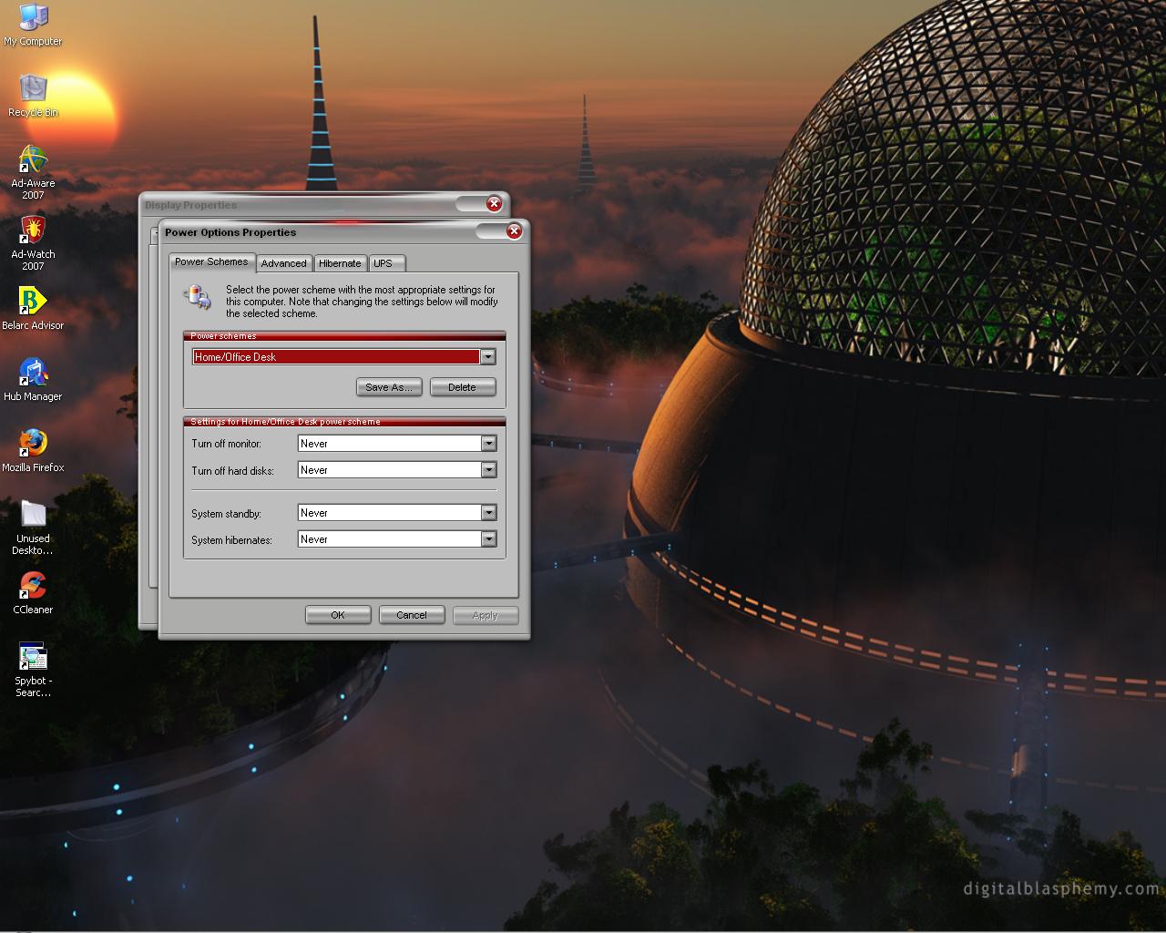1166x933 pixels.
Task: Close the Display Properties window
Action: pos(494,203)
